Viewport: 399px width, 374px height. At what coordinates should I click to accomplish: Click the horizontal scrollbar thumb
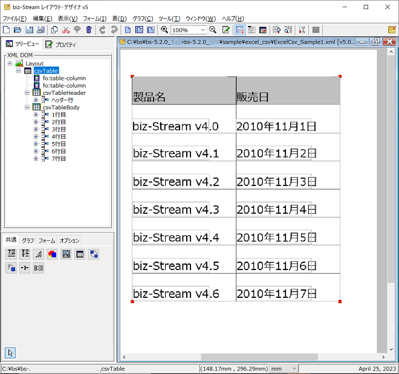coord(259,357)
